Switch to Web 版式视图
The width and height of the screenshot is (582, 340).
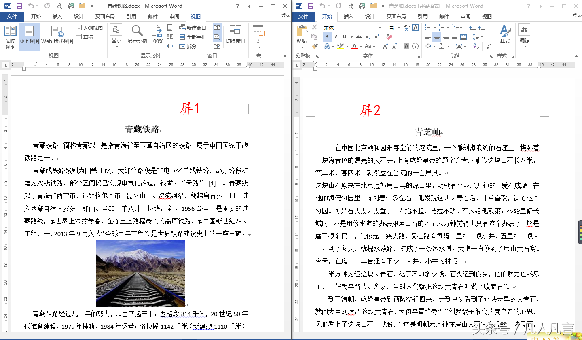point(57,35)
